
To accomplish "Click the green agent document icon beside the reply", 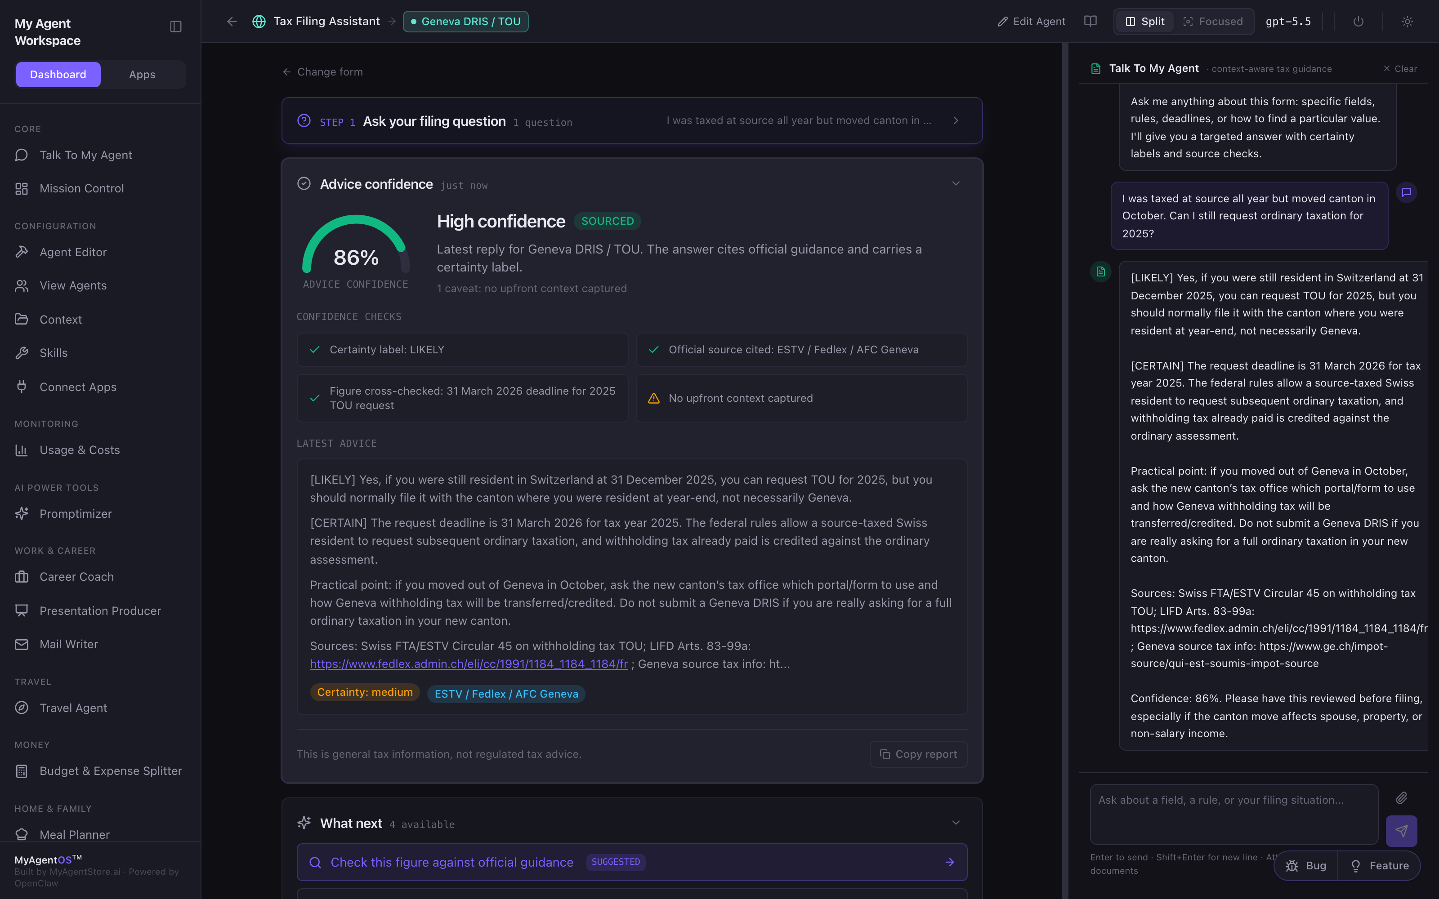I will click(x=1101, y=271).
